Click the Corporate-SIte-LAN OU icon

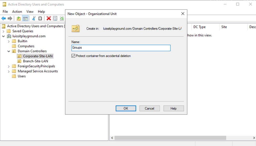coord(19,56)
